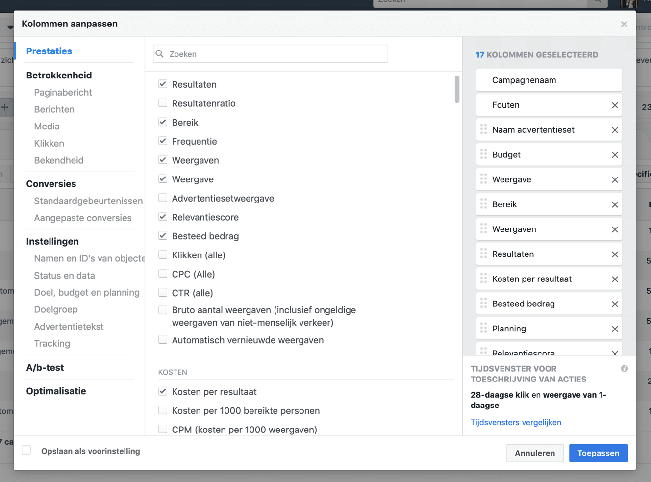Click drag handle of Naam advertentieset
651x482 pixels.
[484, 129]
